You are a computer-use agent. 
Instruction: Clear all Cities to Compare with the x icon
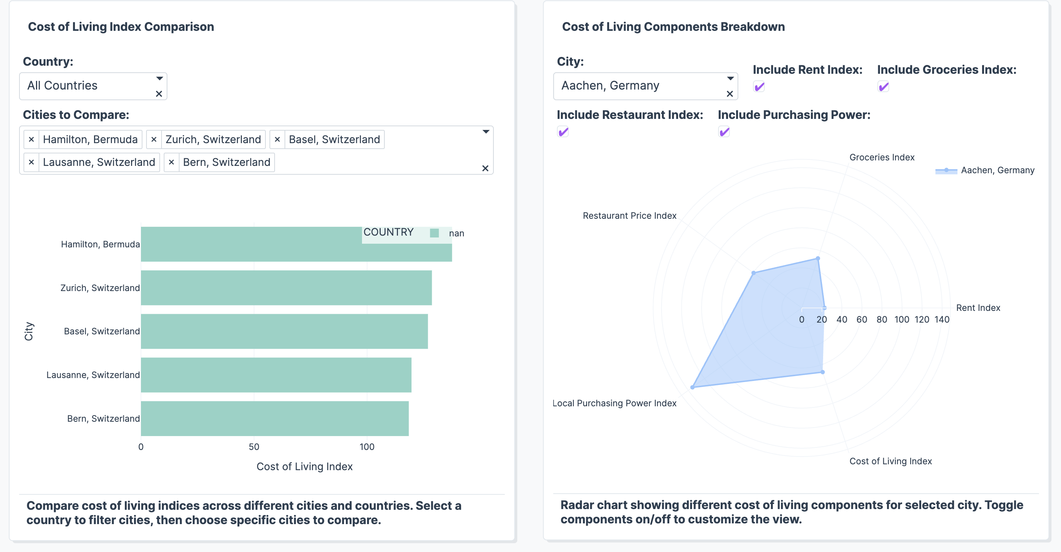485,168
